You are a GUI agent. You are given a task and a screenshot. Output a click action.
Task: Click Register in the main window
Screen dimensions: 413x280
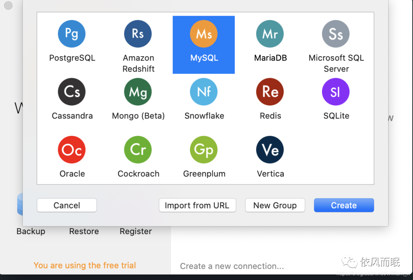[136, 231]
